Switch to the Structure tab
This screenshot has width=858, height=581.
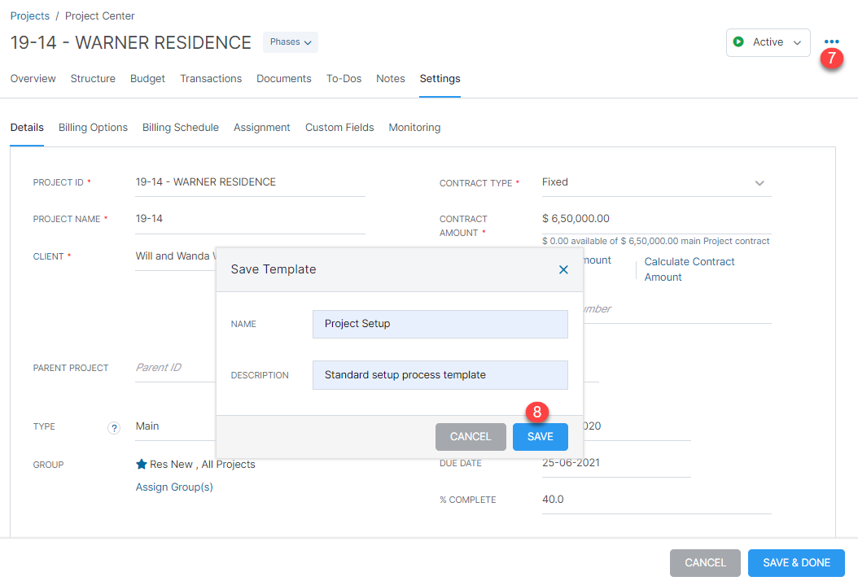pyautogui.click(x=93, y=79)
